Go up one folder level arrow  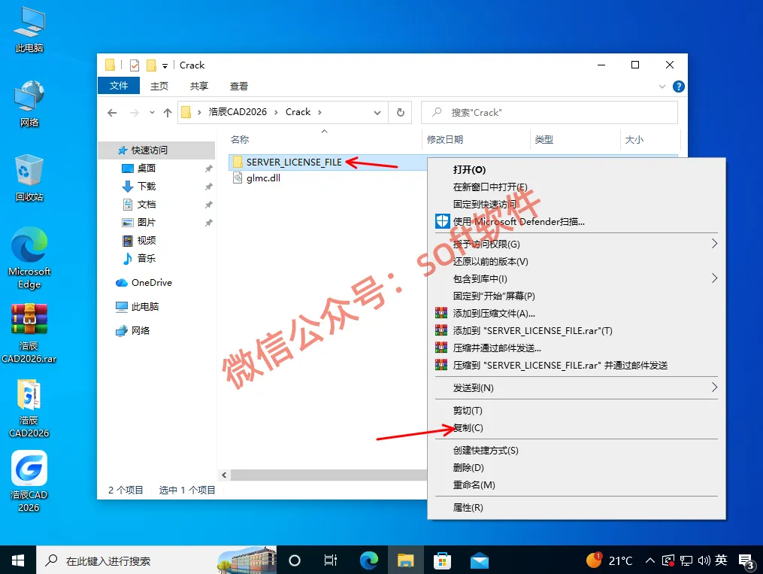168,113
